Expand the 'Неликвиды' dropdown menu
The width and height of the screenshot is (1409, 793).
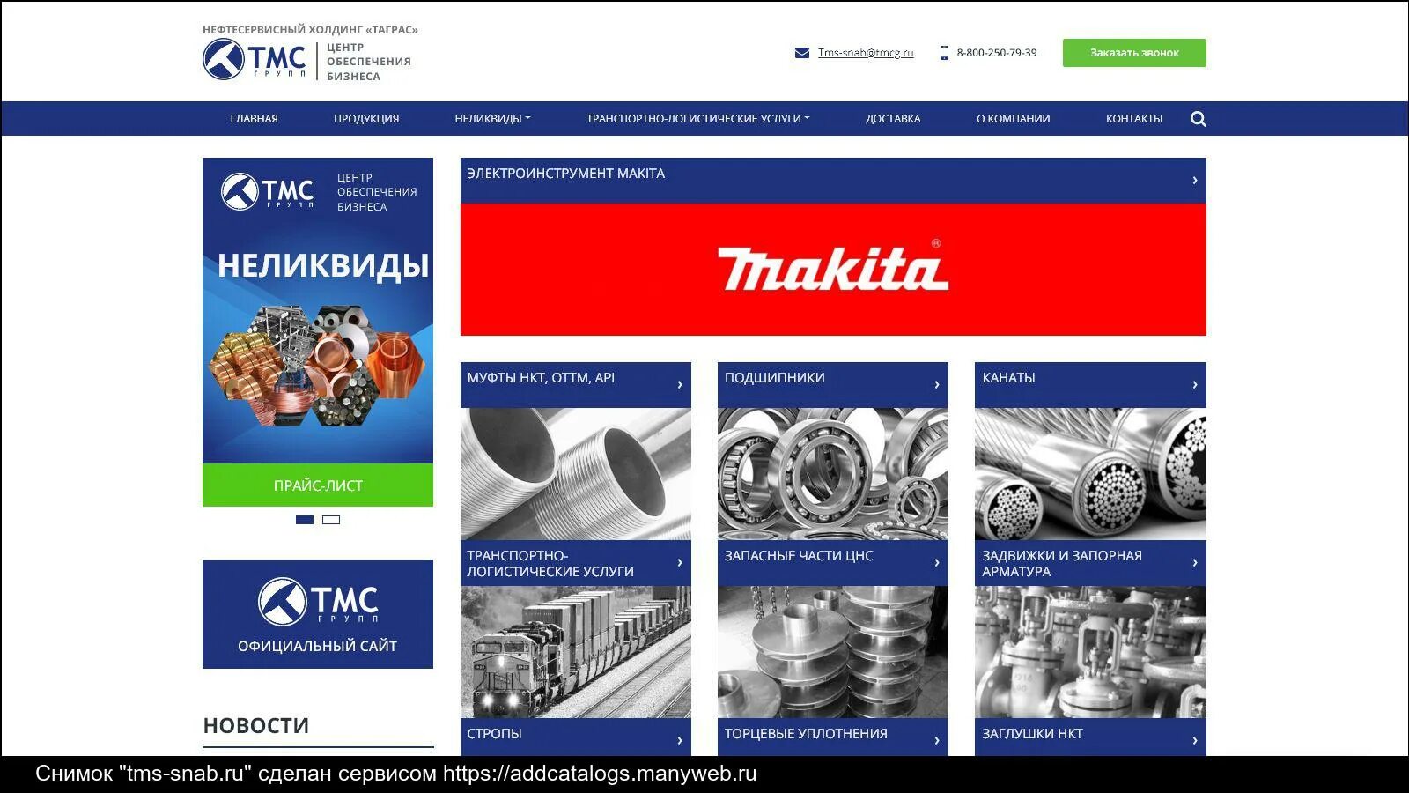tap(492, 119)
